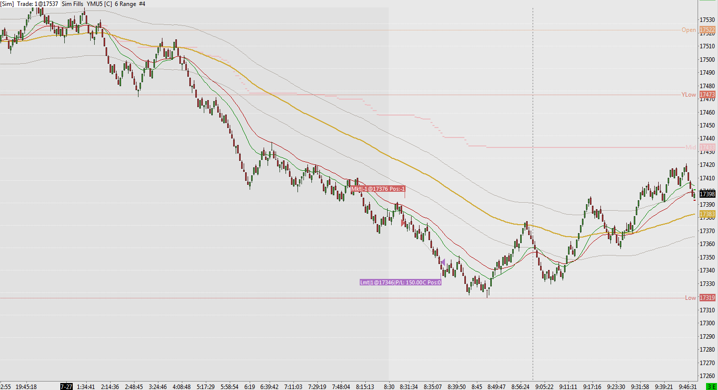Click the 17270 price scale label
This screenshot has width=718, height=390.
pyautogui.click(x=708, y=363)
